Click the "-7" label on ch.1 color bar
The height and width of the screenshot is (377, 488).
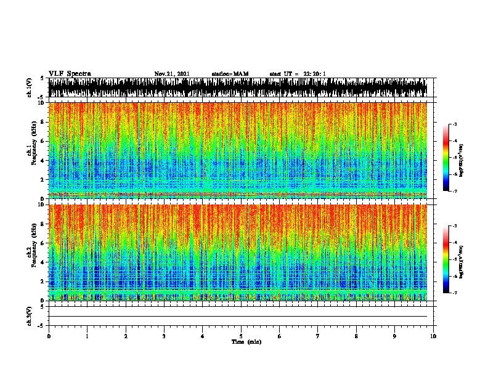[x=455, y=191]
